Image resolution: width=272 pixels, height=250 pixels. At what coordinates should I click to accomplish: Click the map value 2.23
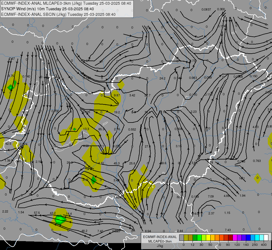pyautogui.click(x=194, y=112)
